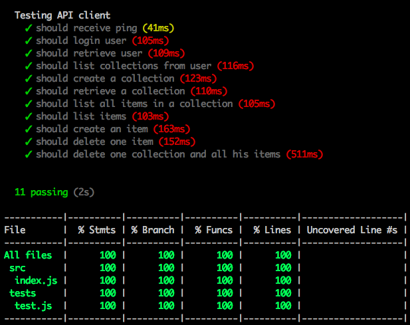This screenshot has width=410, height=325.
Task: Click the checkmark beside "should retrieve user"
Action: pyautogui.click(x=29, y=53)
